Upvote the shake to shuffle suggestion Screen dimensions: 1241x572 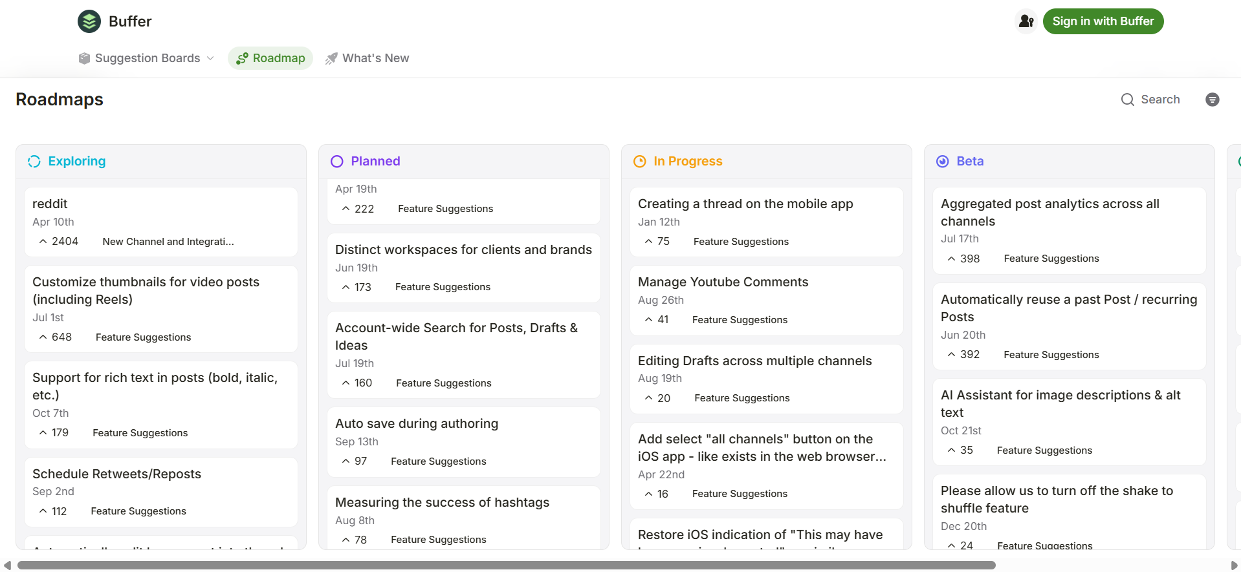click(x=960, y=545)
